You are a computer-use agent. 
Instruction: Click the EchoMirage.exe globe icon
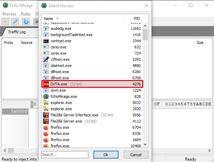tap(46, 96)
